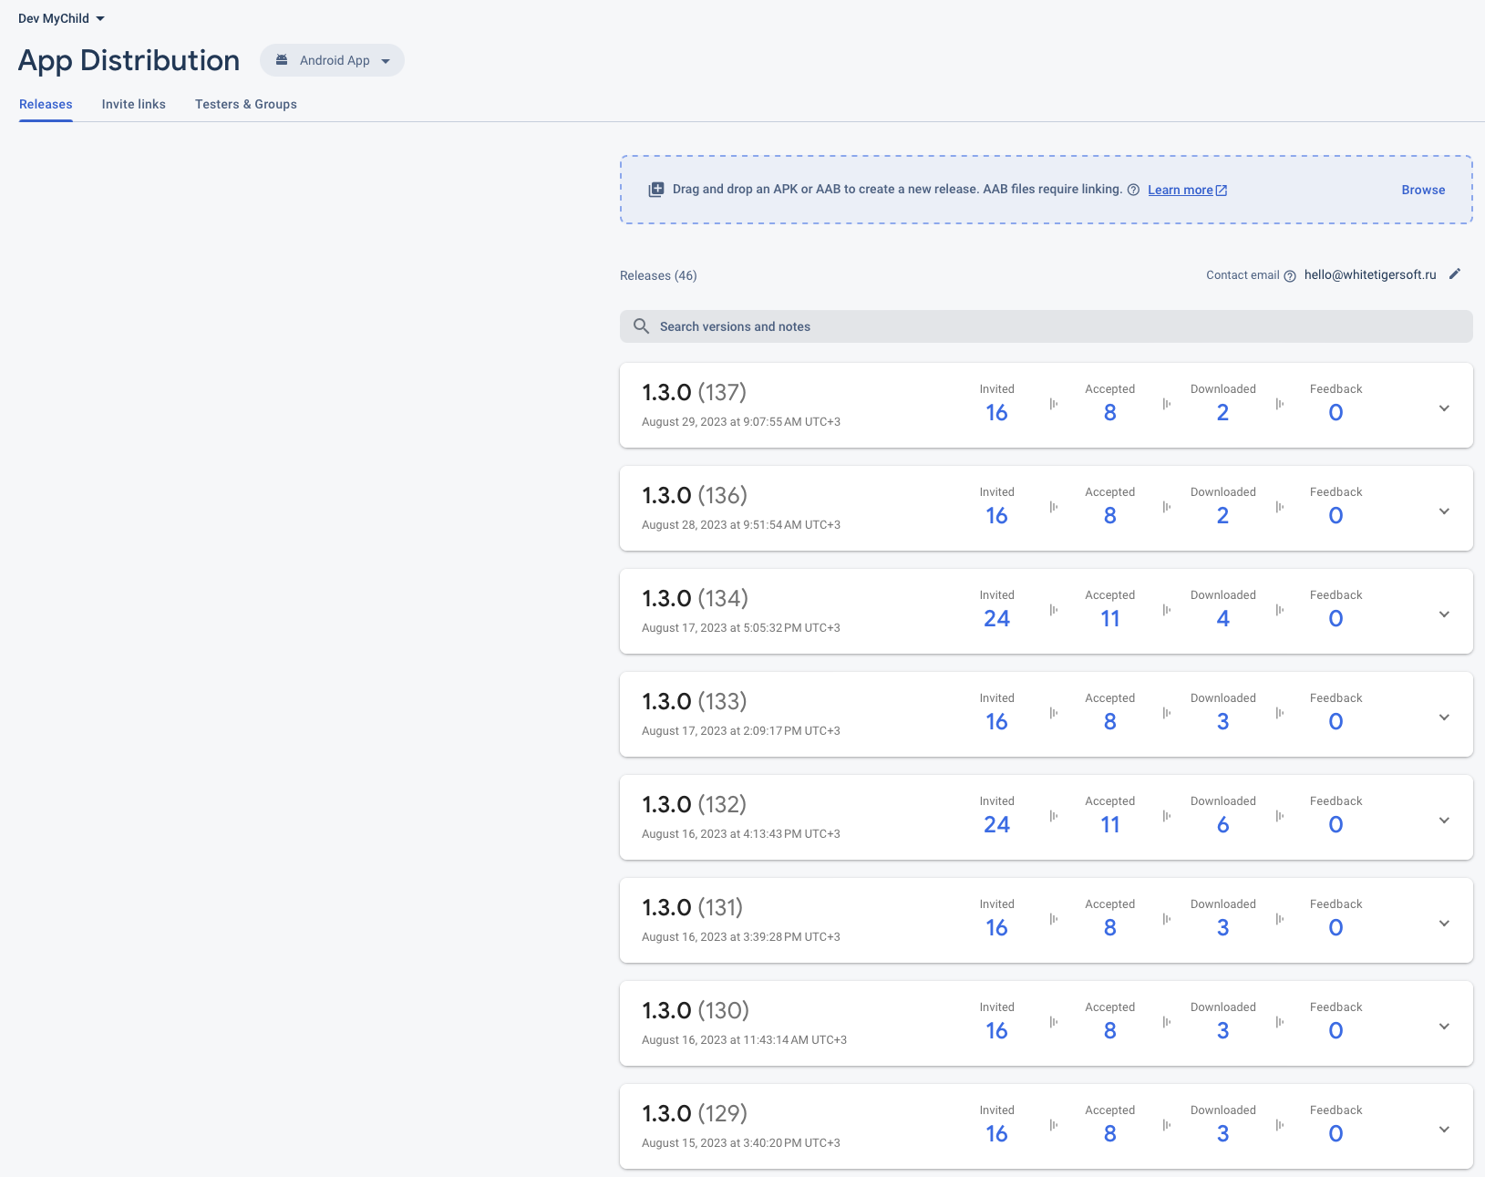Expand release 1.3.0 (134) details
The width and height of the screenshot is (1485, 1177).
click(1444, 614)
